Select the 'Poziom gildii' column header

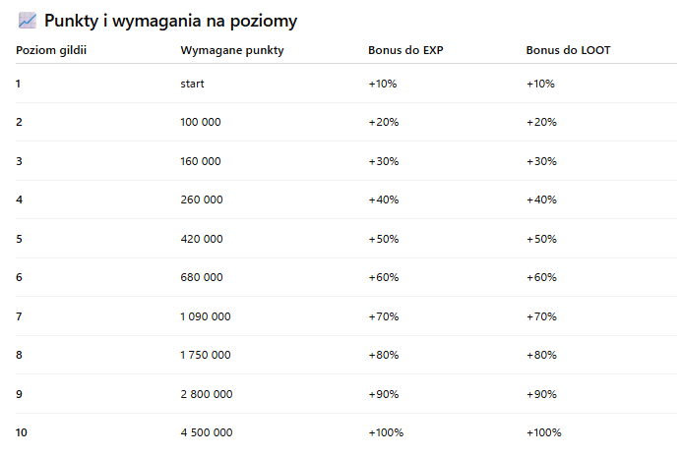coord(51,50)
